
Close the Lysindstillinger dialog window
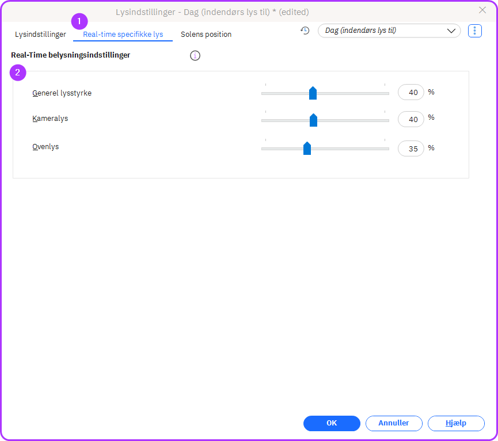(482, 10)
